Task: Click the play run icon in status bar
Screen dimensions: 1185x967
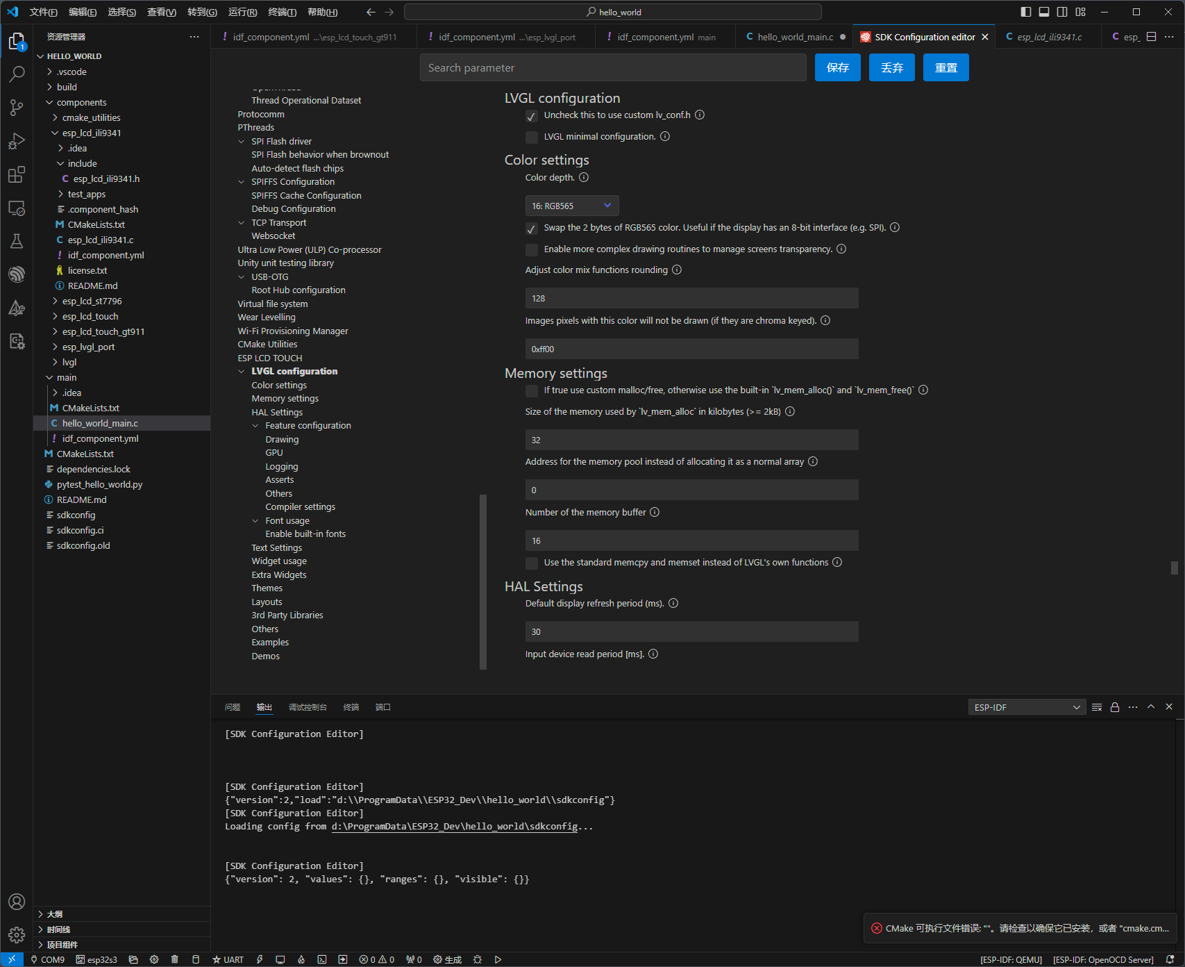Action: (498, 959)
